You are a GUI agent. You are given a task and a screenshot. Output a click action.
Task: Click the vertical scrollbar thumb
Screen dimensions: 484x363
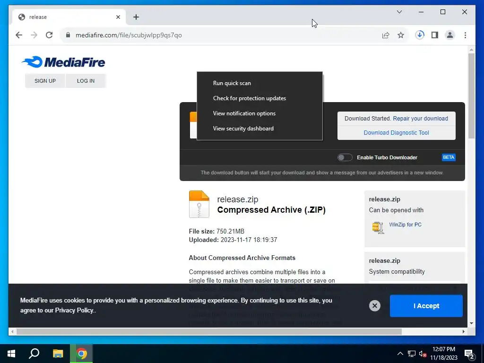pos(471,95)
